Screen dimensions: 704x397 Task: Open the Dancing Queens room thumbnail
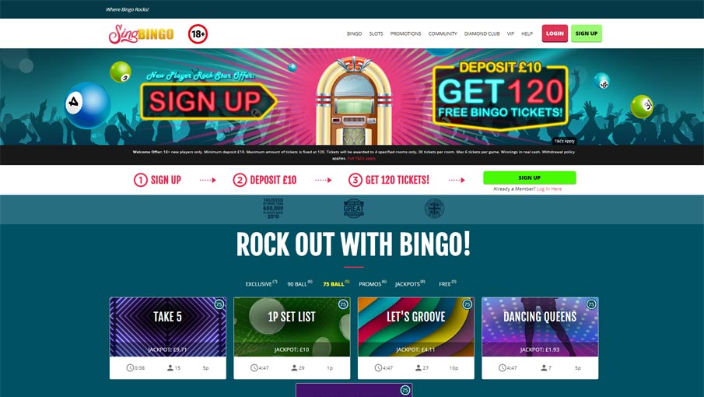pyautogui.click(x=540, y=327)
